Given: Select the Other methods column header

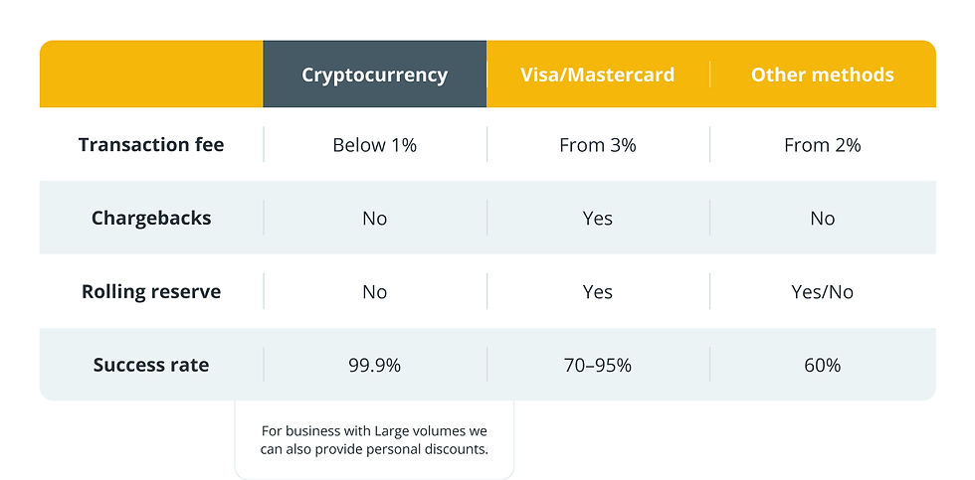Looking at the screenshot, I should [822, 75].
